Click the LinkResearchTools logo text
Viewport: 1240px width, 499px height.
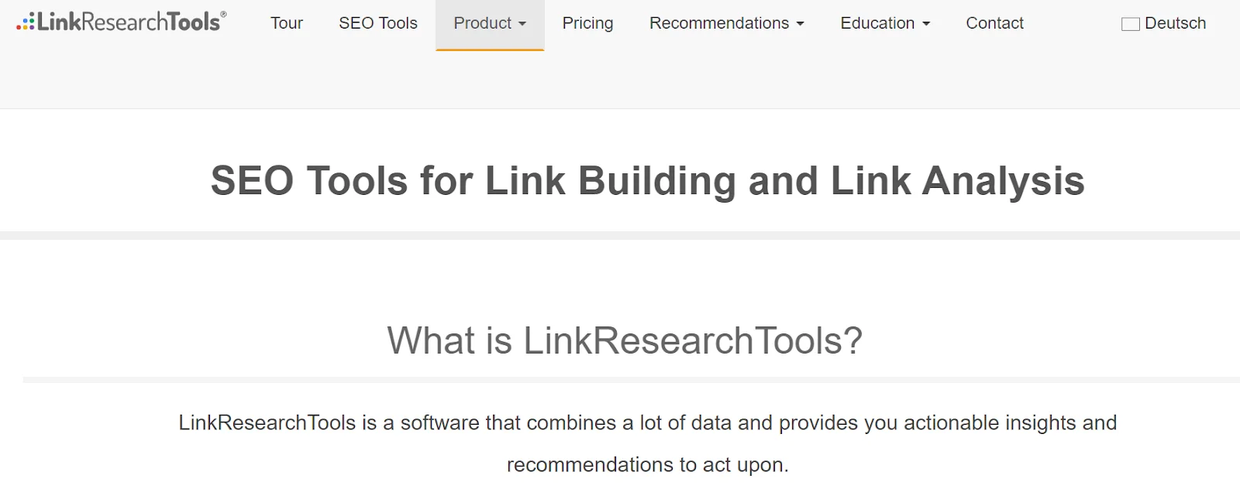point(129,22)
